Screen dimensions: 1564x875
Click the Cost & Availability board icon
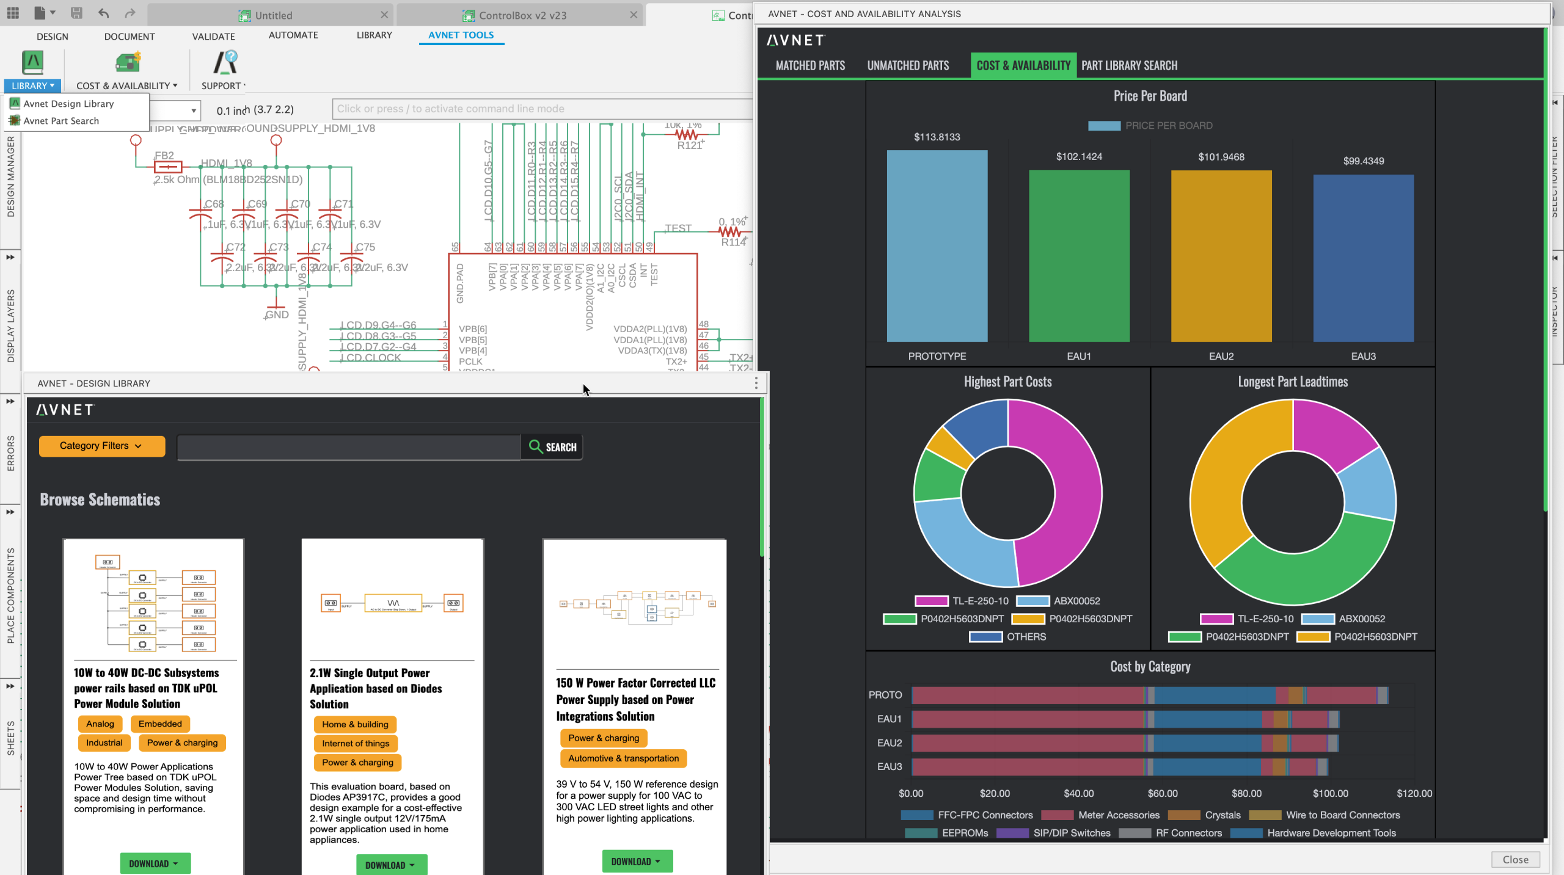128,63
